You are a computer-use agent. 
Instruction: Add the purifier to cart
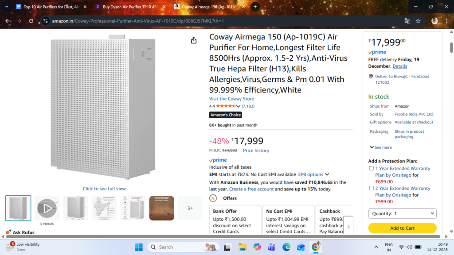pos(402,228)
